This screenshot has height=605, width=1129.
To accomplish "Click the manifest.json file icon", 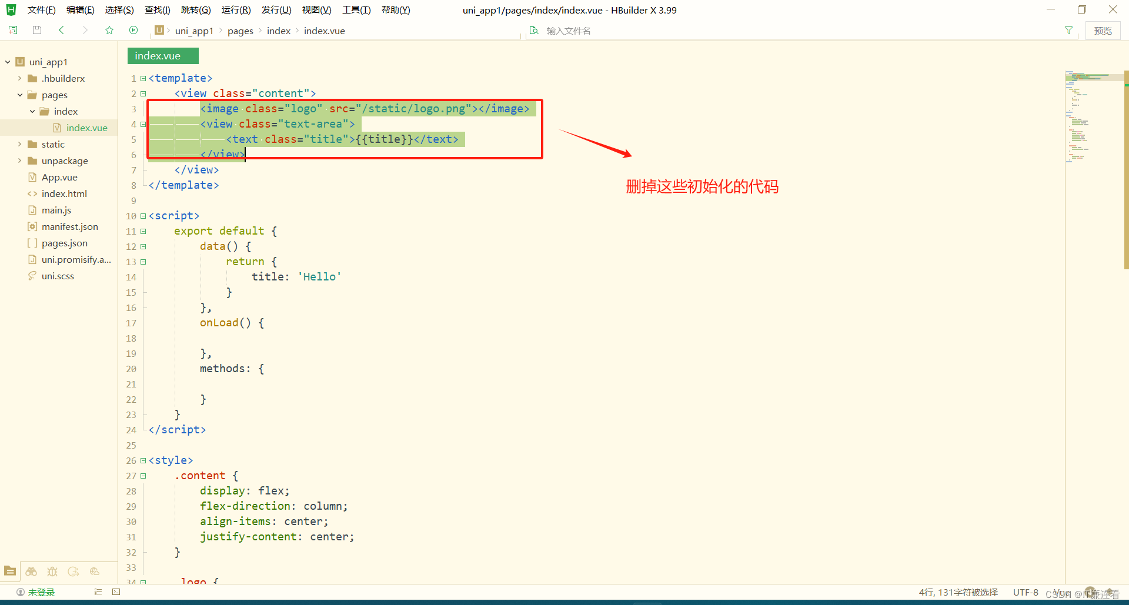I will pyautogui.click(x=32, y=226).
